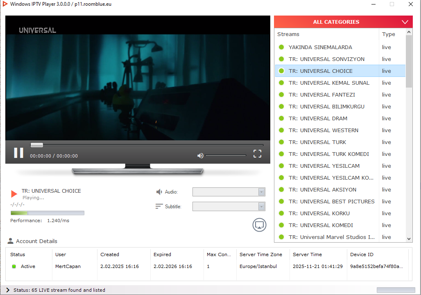Select the YAKINDA SINEMALARDA stream

(340, 47)
